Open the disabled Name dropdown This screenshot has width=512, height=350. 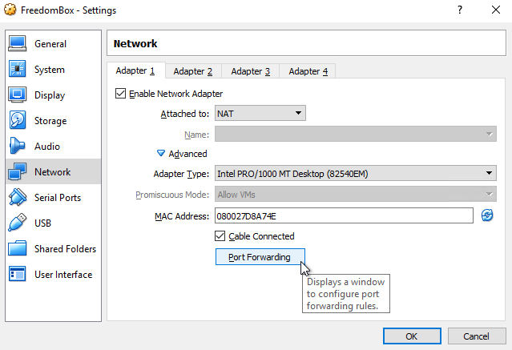(x=356, y=135)
